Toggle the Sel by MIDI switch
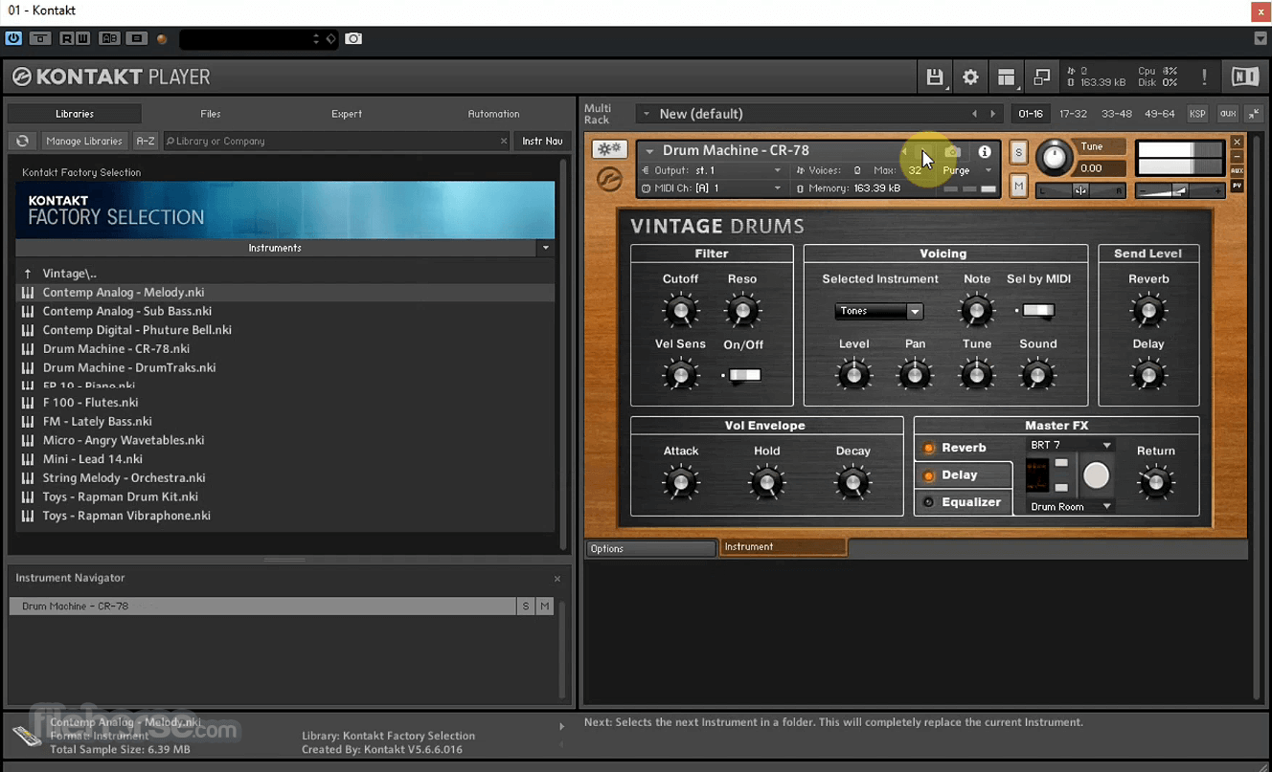This screenshot has height=772, width=1272. coord(1036,310)
